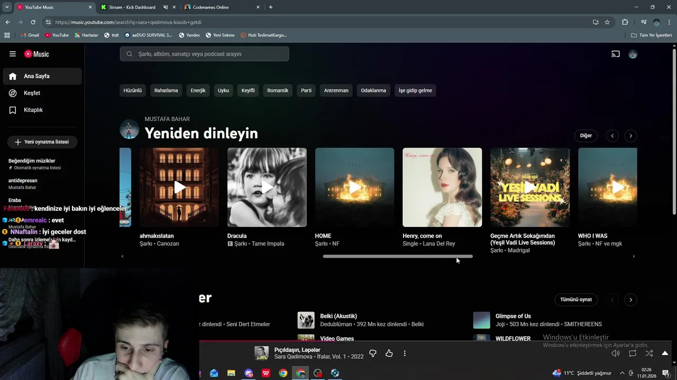Click the carousel horizontal scrollbar
Image resolution: width=677 pixels, height=380 pixels.
pyautogui.click(x=398, y=256)
